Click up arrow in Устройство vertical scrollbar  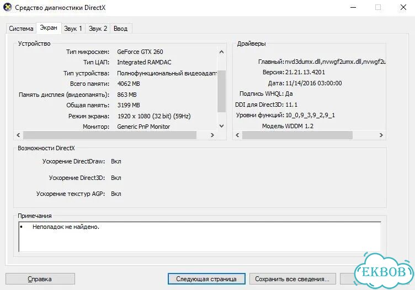(221, 52)
